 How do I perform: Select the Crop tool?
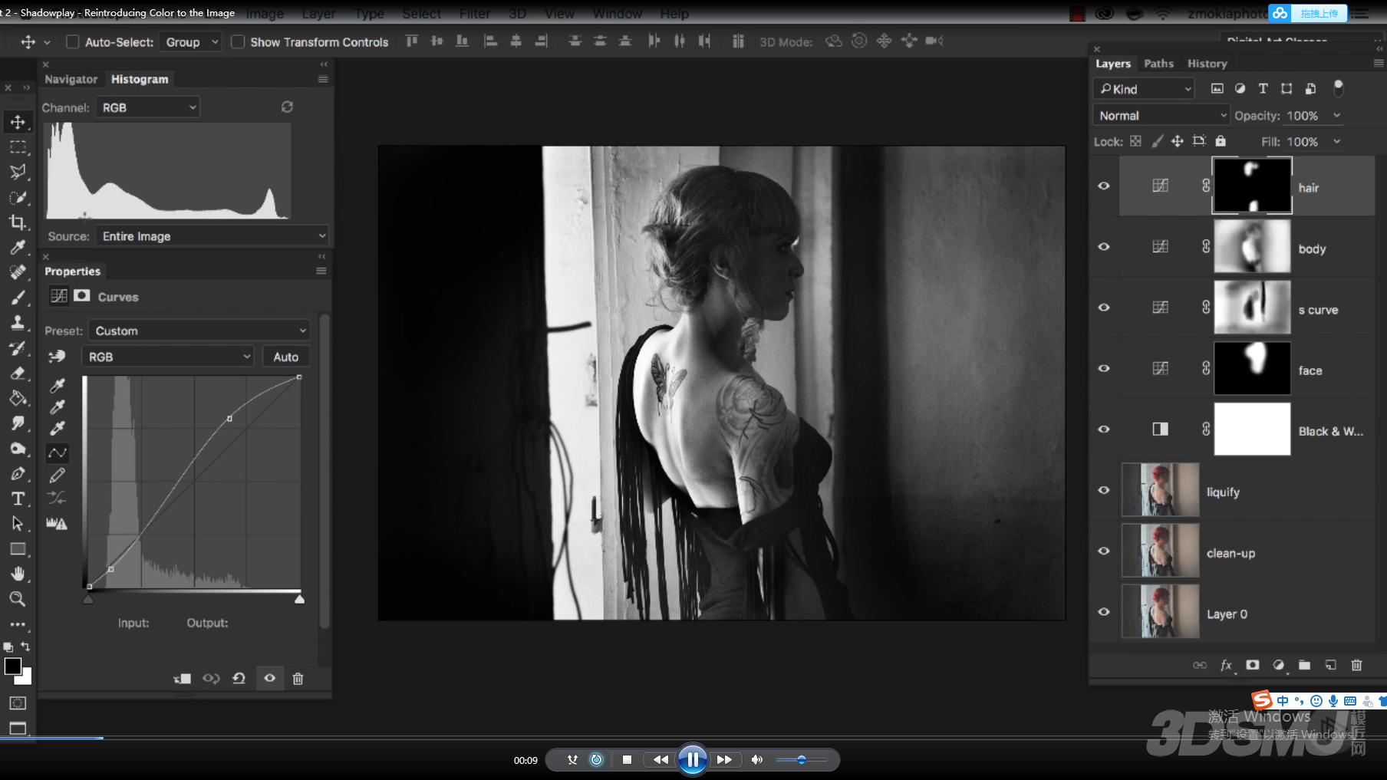pos(18,222)
